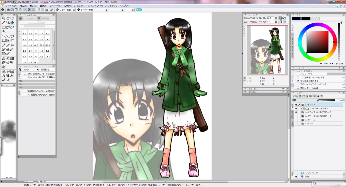Click the main foreground color swatch
Viewport: 346px width, 187px height.
coord(296,18)
